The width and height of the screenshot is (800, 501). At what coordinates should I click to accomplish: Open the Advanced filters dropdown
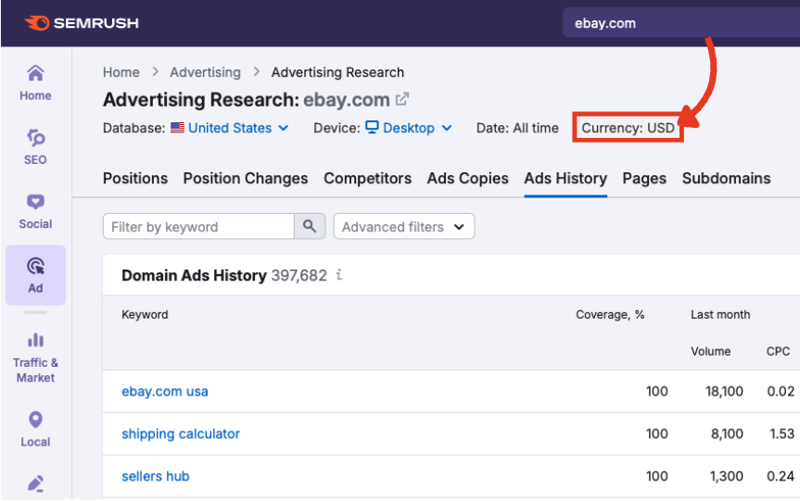[403, 227]
